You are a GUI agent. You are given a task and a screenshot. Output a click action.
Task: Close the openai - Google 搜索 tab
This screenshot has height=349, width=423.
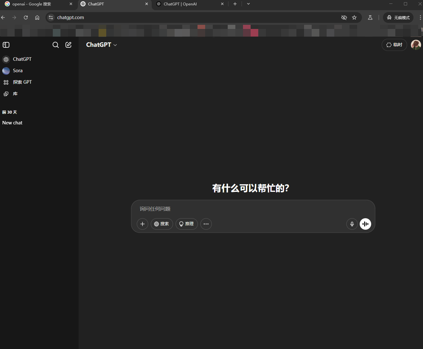(x=71, y=4)
